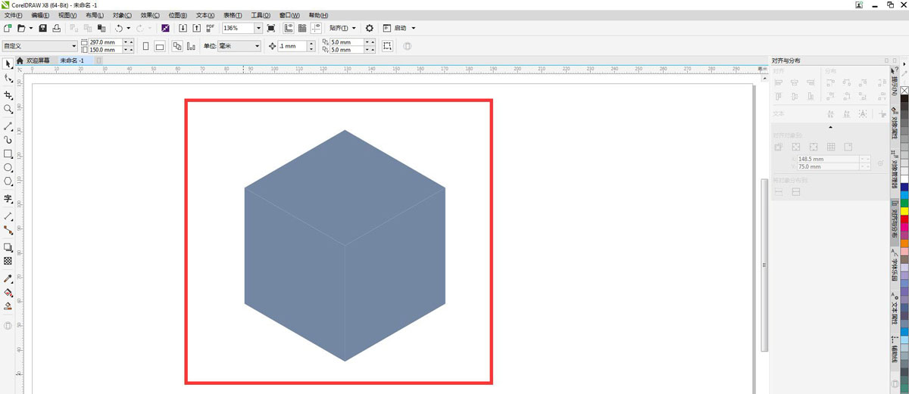909x394 pixels.
Task: Select the Text tool (字)
Action: pos(8,199)
